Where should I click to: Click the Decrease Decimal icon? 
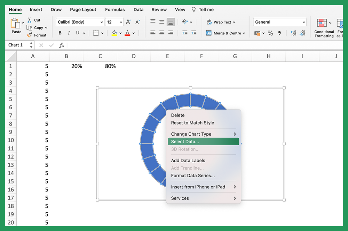tap(302, 33)
